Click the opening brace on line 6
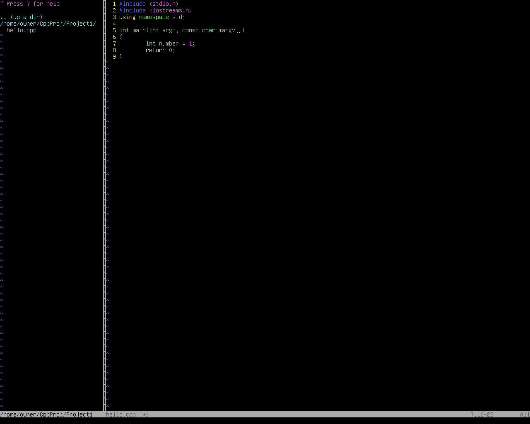 point(121,37)
